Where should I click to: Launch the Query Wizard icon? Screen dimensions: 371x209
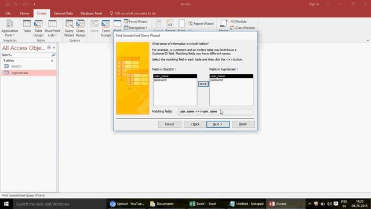pyautogui.click(x=69, y=28)
